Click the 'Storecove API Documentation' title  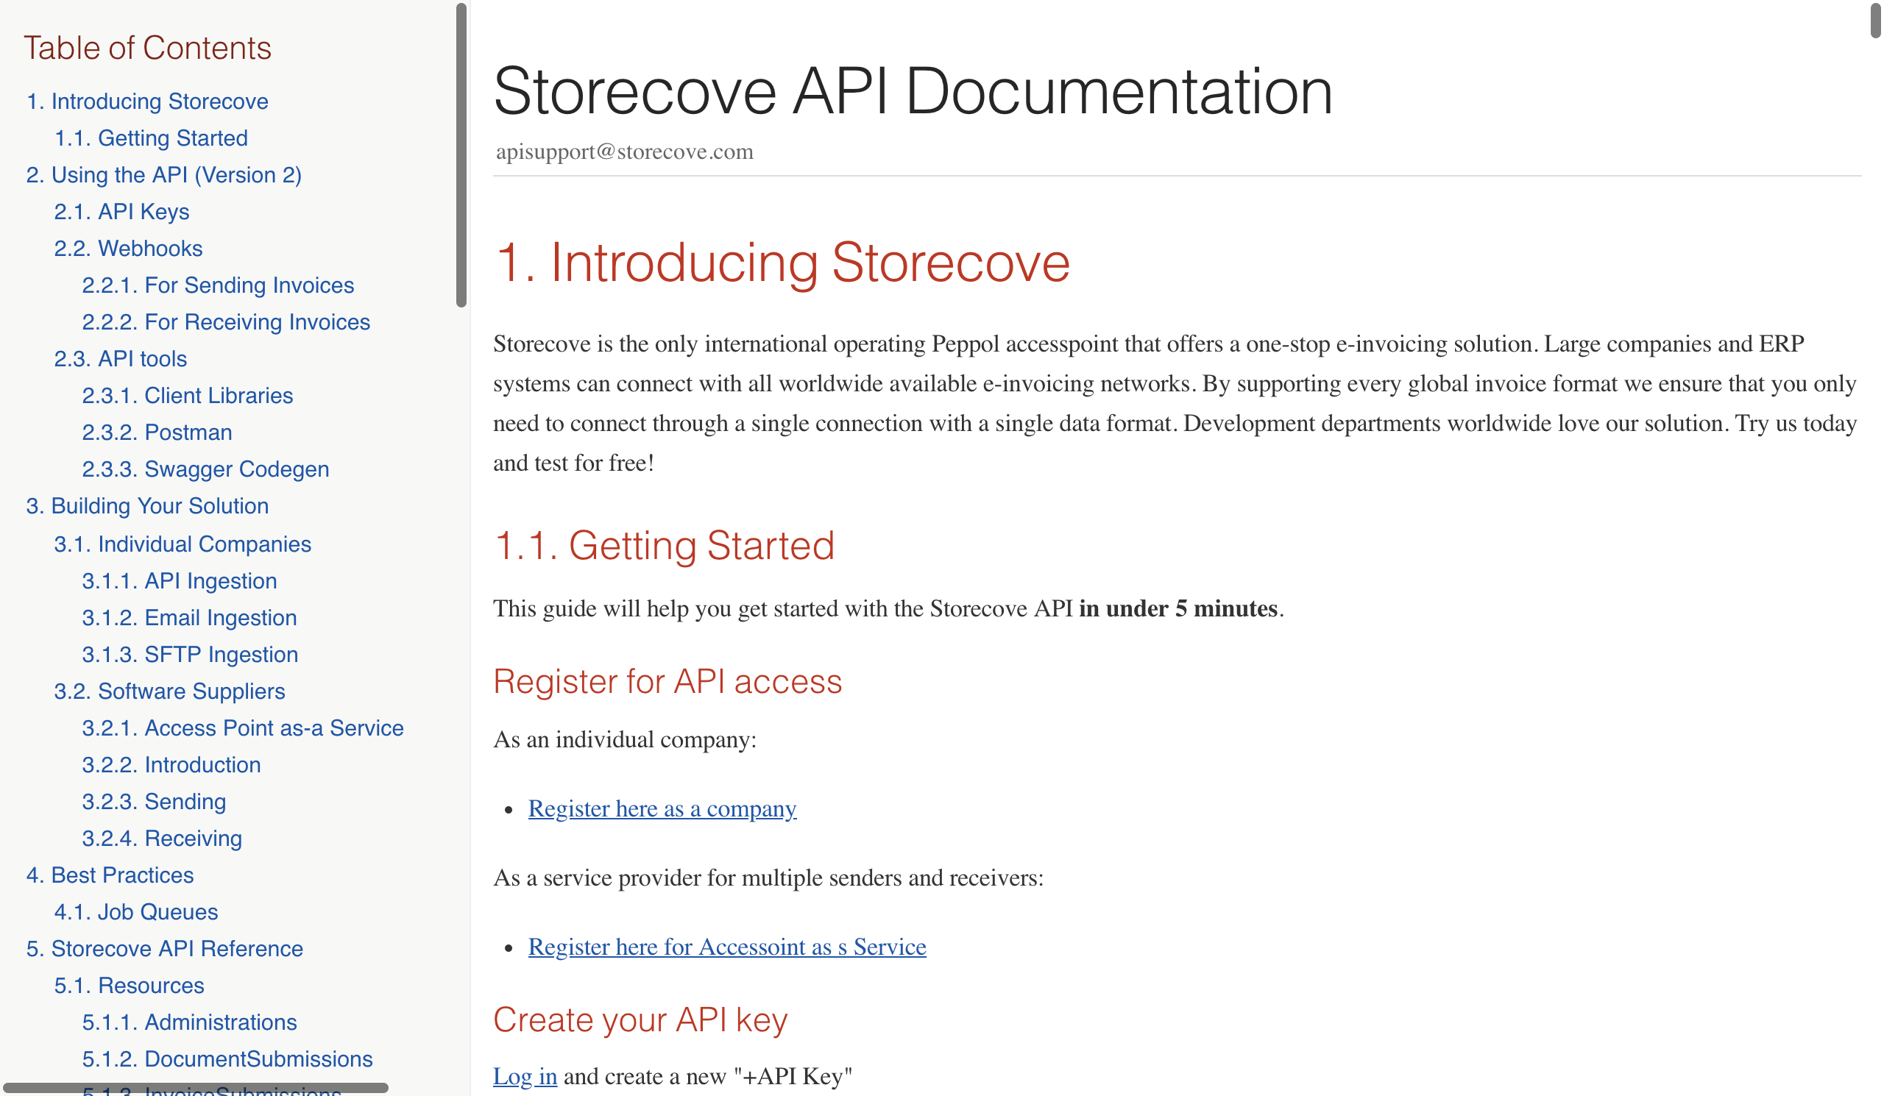pos(913,91)
